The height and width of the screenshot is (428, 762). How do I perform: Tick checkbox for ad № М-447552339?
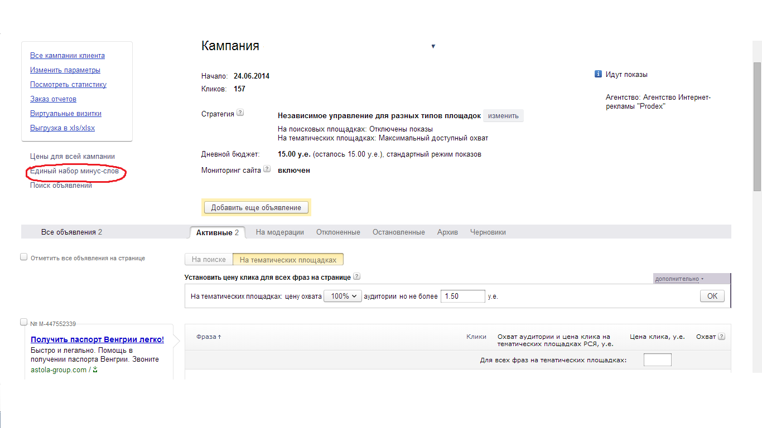23,322
